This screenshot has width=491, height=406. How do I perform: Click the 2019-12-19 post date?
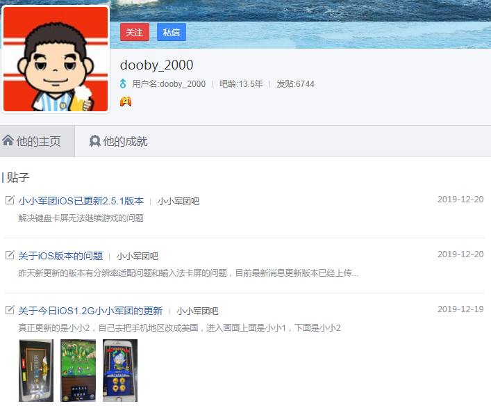coord(460,309)
